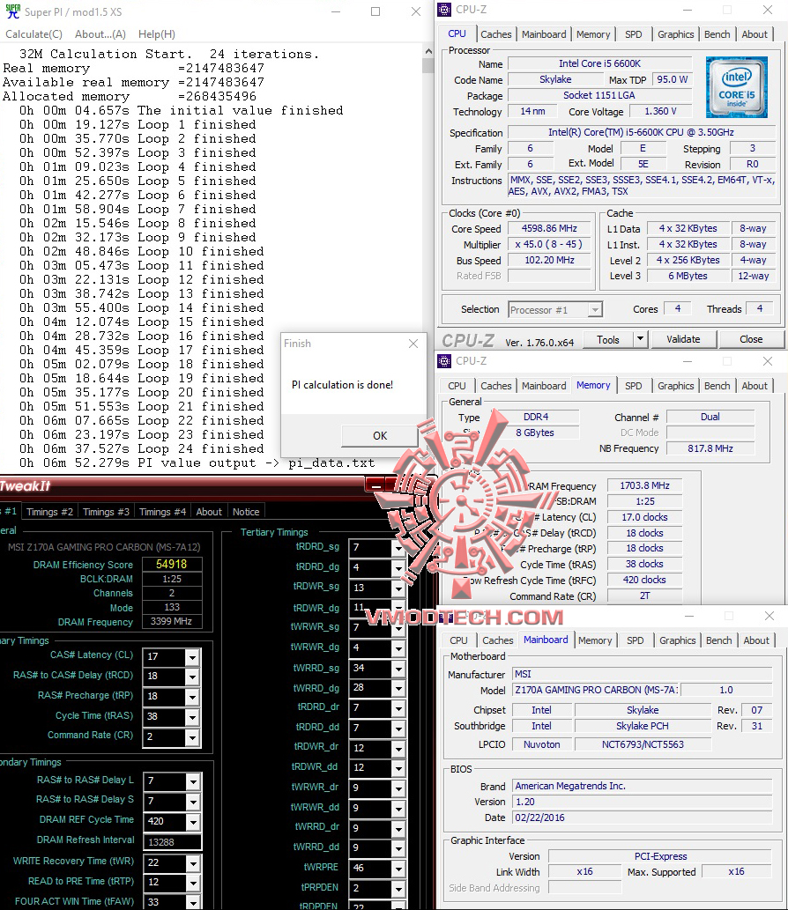Click the Intel Core i5 inside logo

[736, 87]
